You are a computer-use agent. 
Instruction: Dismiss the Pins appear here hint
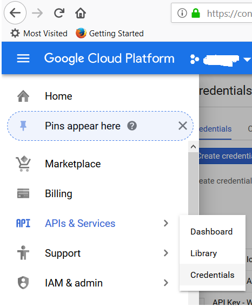point(183,126)
